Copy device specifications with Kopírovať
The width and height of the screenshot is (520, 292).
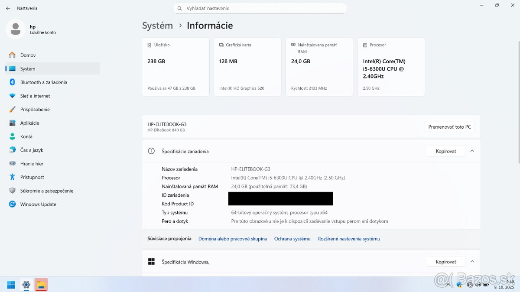coord(446,151)
